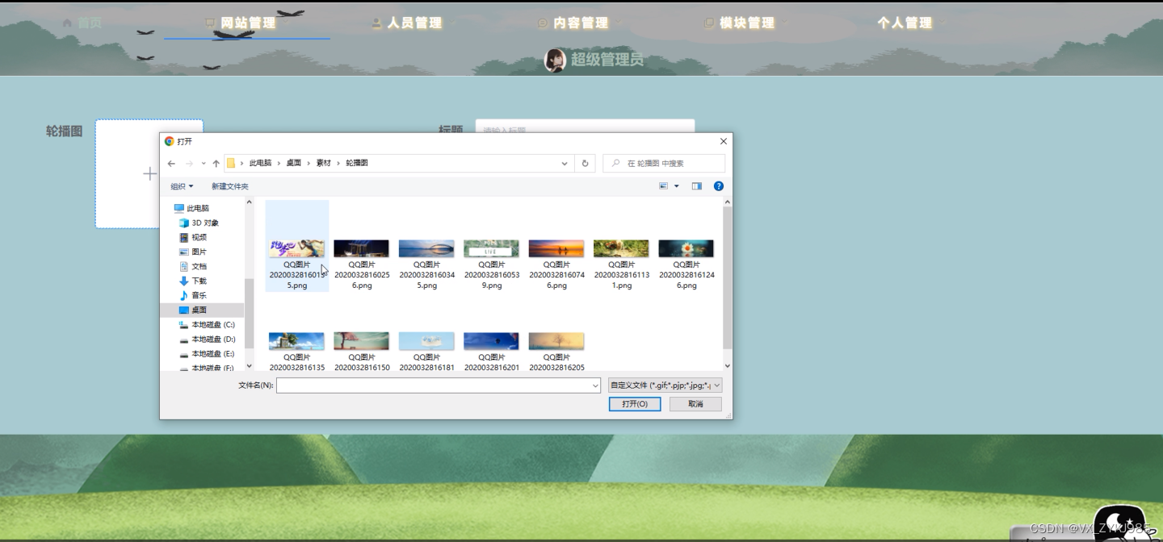Open 本地磁盘 (D:) in sidebar
Image resolution: width=1163 pixels, height=542 pixels.
coord(207,339)
